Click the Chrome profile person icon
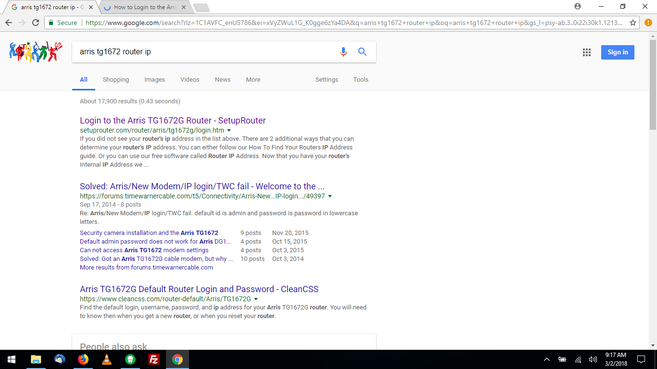Image resolution: width=657 pixels, height=369 pixels. coord(578,6)
